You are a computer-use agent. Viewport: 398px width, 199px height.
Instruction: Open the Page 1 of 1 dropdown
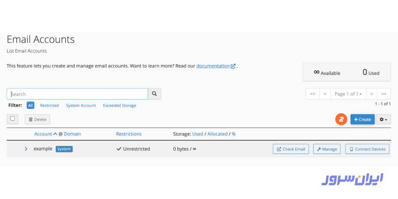348,94
